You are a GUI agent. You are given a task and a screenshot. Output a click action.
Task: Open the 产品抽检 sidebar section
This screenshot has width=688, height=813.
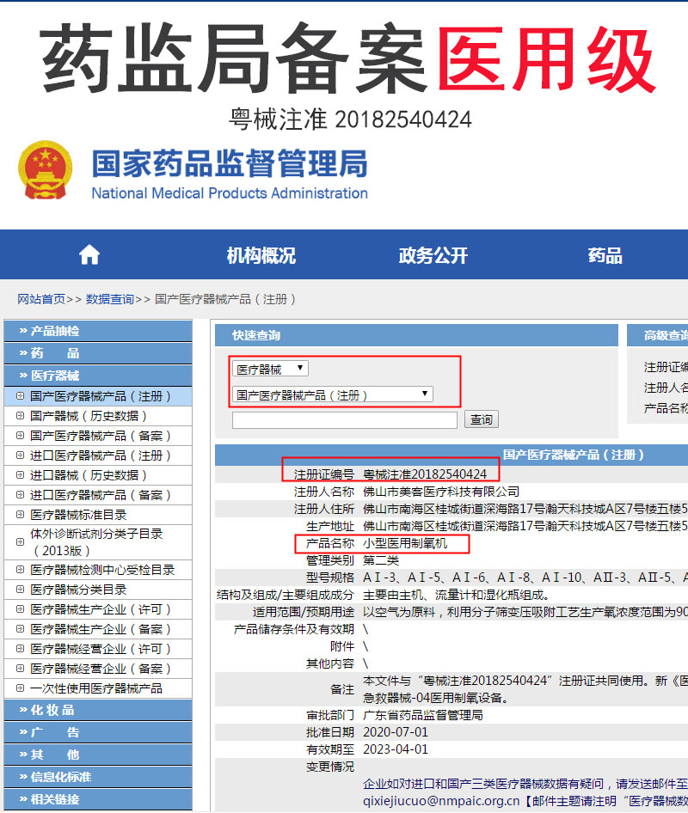click(x=52, y=331)
